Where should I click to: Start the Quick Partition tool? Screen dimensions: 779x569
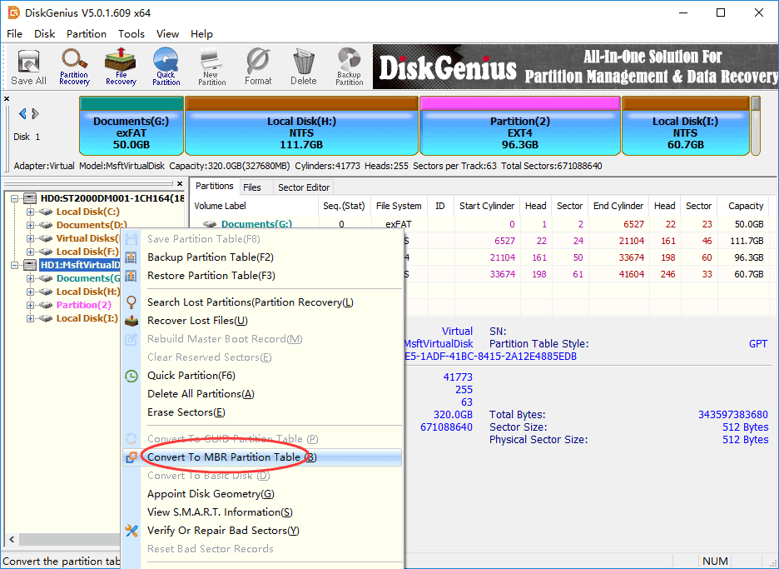[x=166, y=67]
